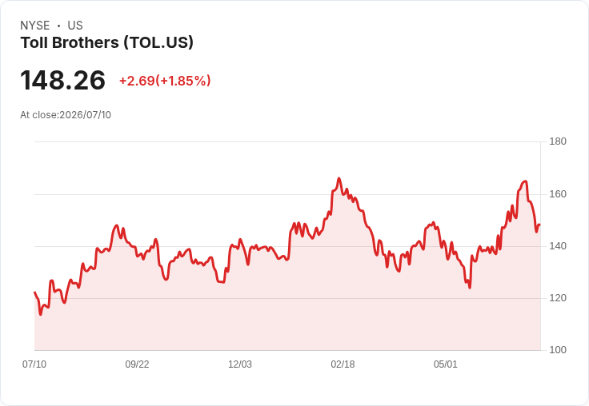Click the +2.69(+1.85%) change value
This screenshot has width=589, height=406.
click(165, 81)
